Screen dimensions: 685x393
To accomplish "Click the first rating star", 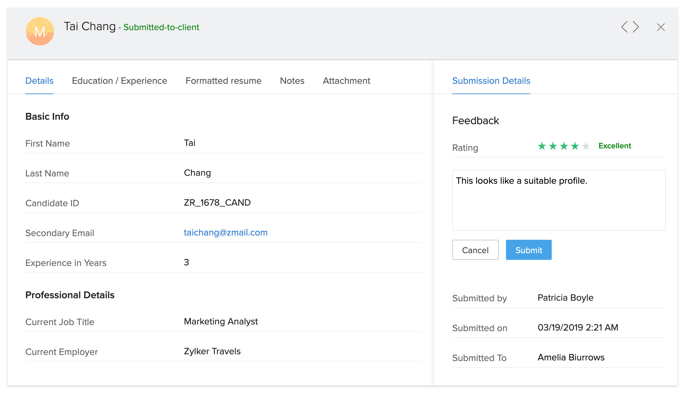I will [542, 146].
